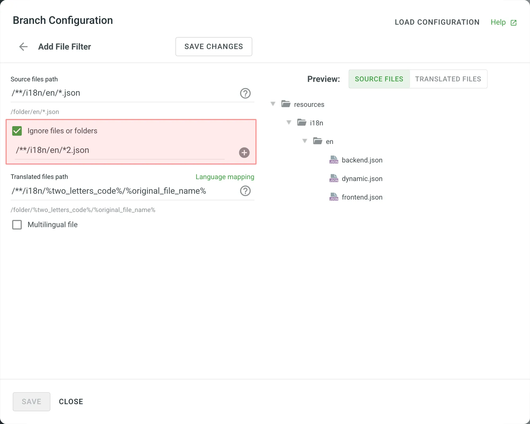Click the resources folder icon
The width and height of the screenshot is (530, 424).
pos(286,104)
